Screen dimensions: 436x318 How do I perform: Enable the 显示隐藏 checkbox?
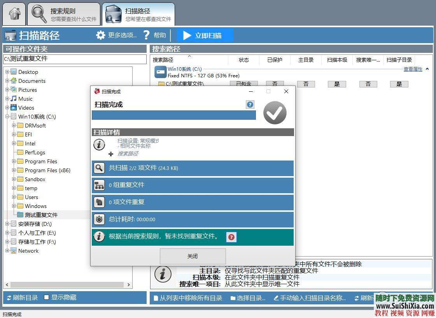tap(47, 297)
